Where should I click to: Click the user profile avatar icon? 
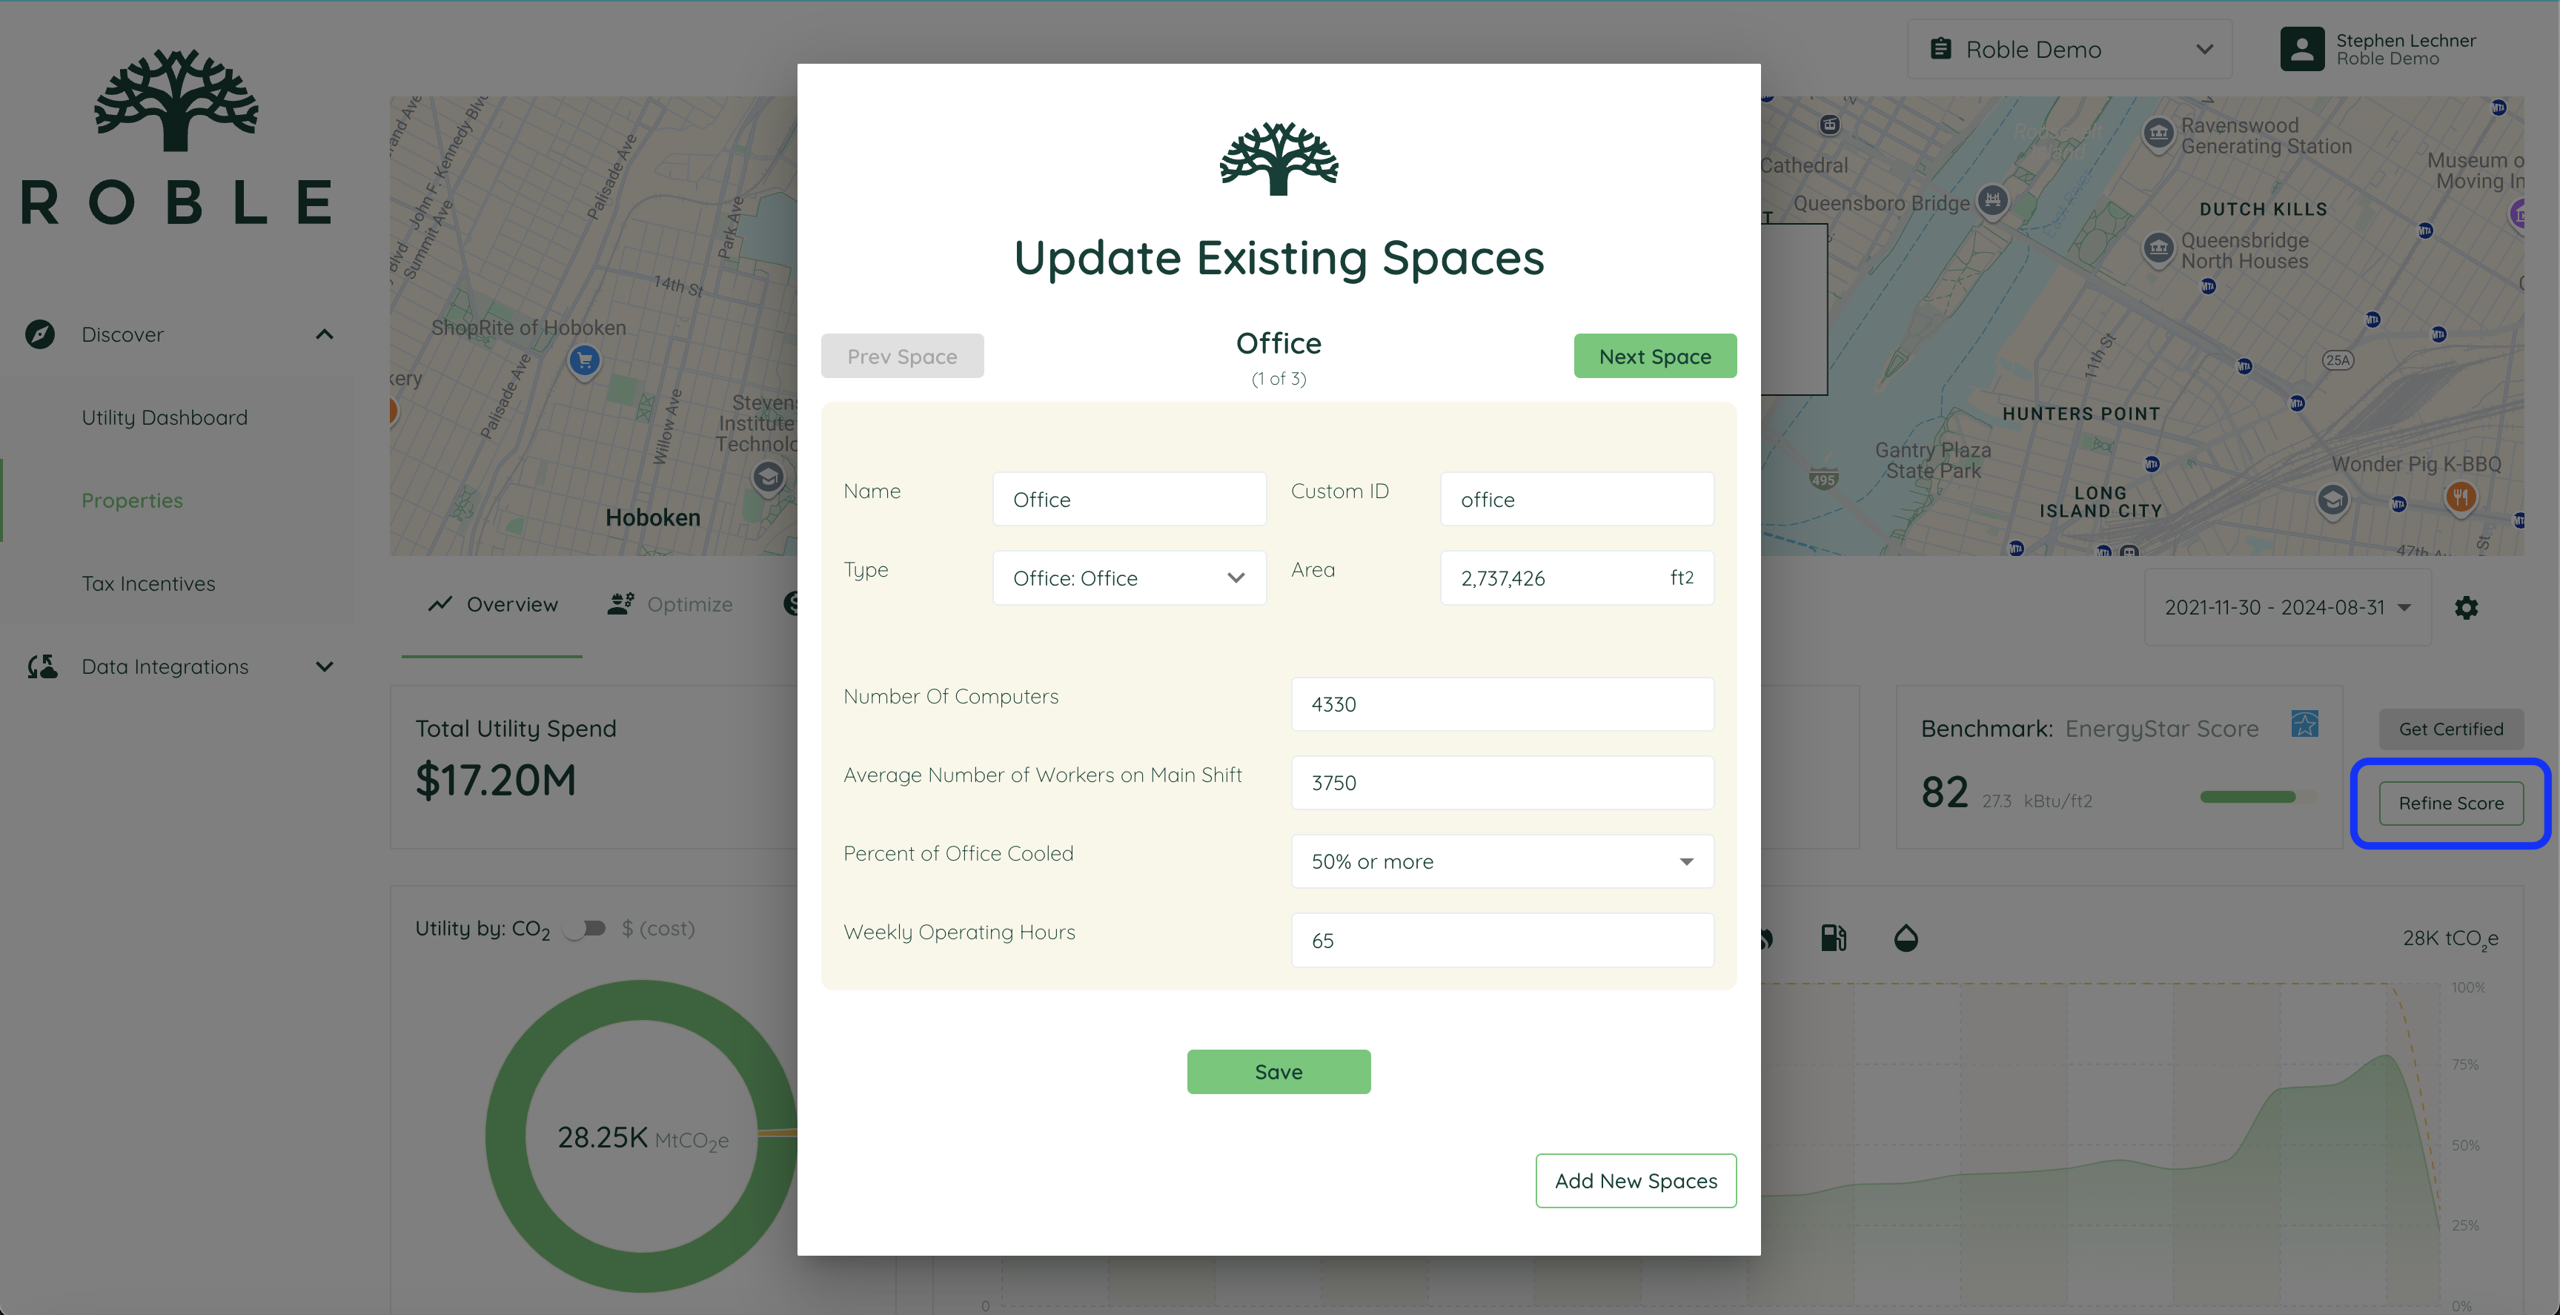tap(2301, 49)
